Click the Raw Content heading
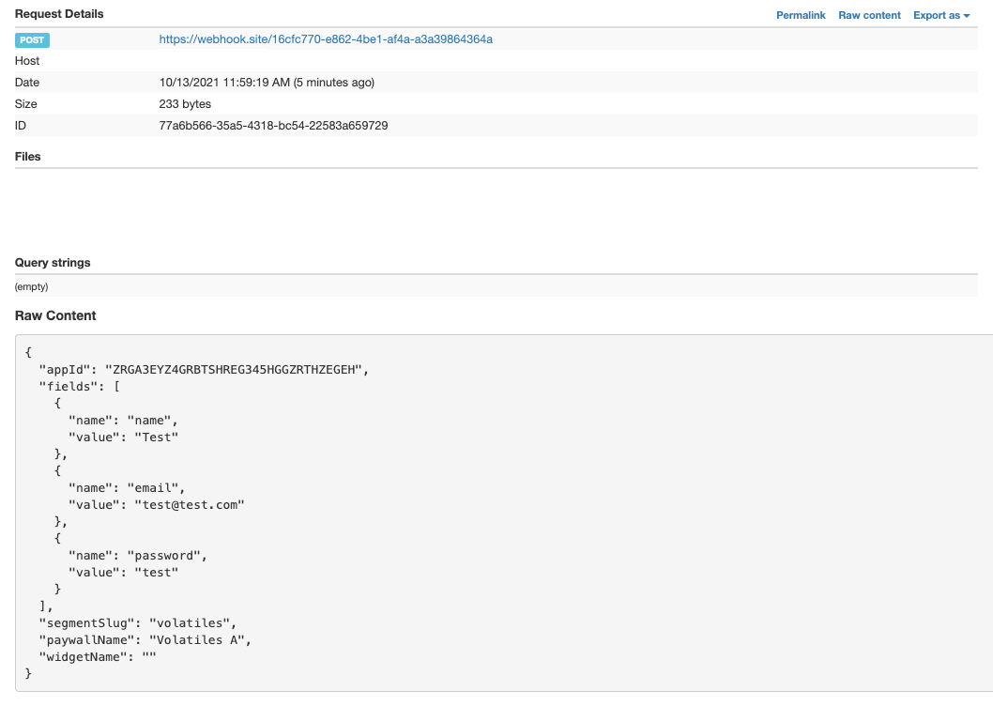 (55, 315)
